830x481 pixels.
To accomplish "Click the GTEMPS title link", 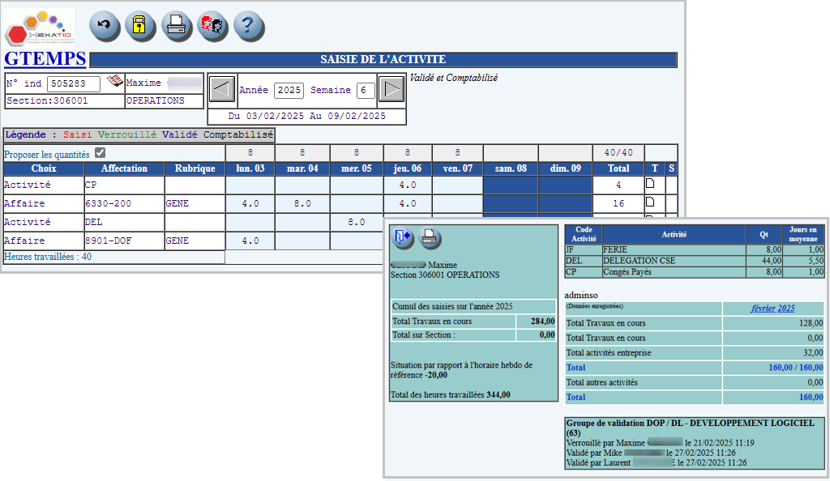I will [x=45, y=58].
